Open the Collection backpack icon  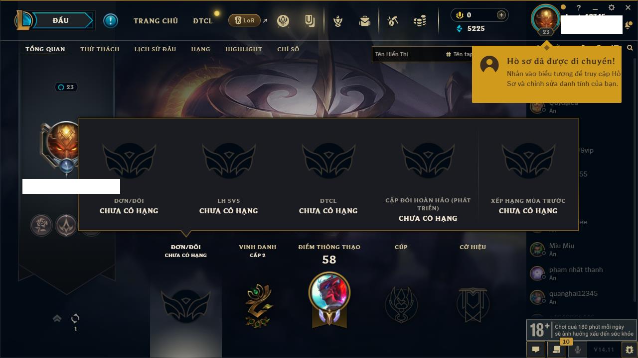coord(365,21)
